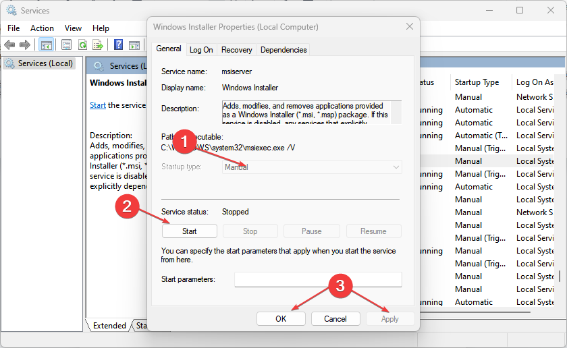Click the Apply button
567x348 pixels.
tap(390, 319)
